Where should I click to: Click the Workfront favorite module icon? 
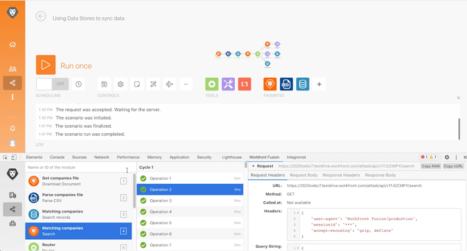(270, 84)
